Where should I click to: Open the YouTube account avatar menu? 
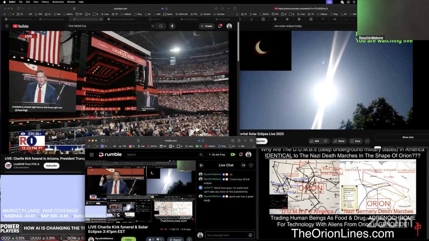point(229,26)
